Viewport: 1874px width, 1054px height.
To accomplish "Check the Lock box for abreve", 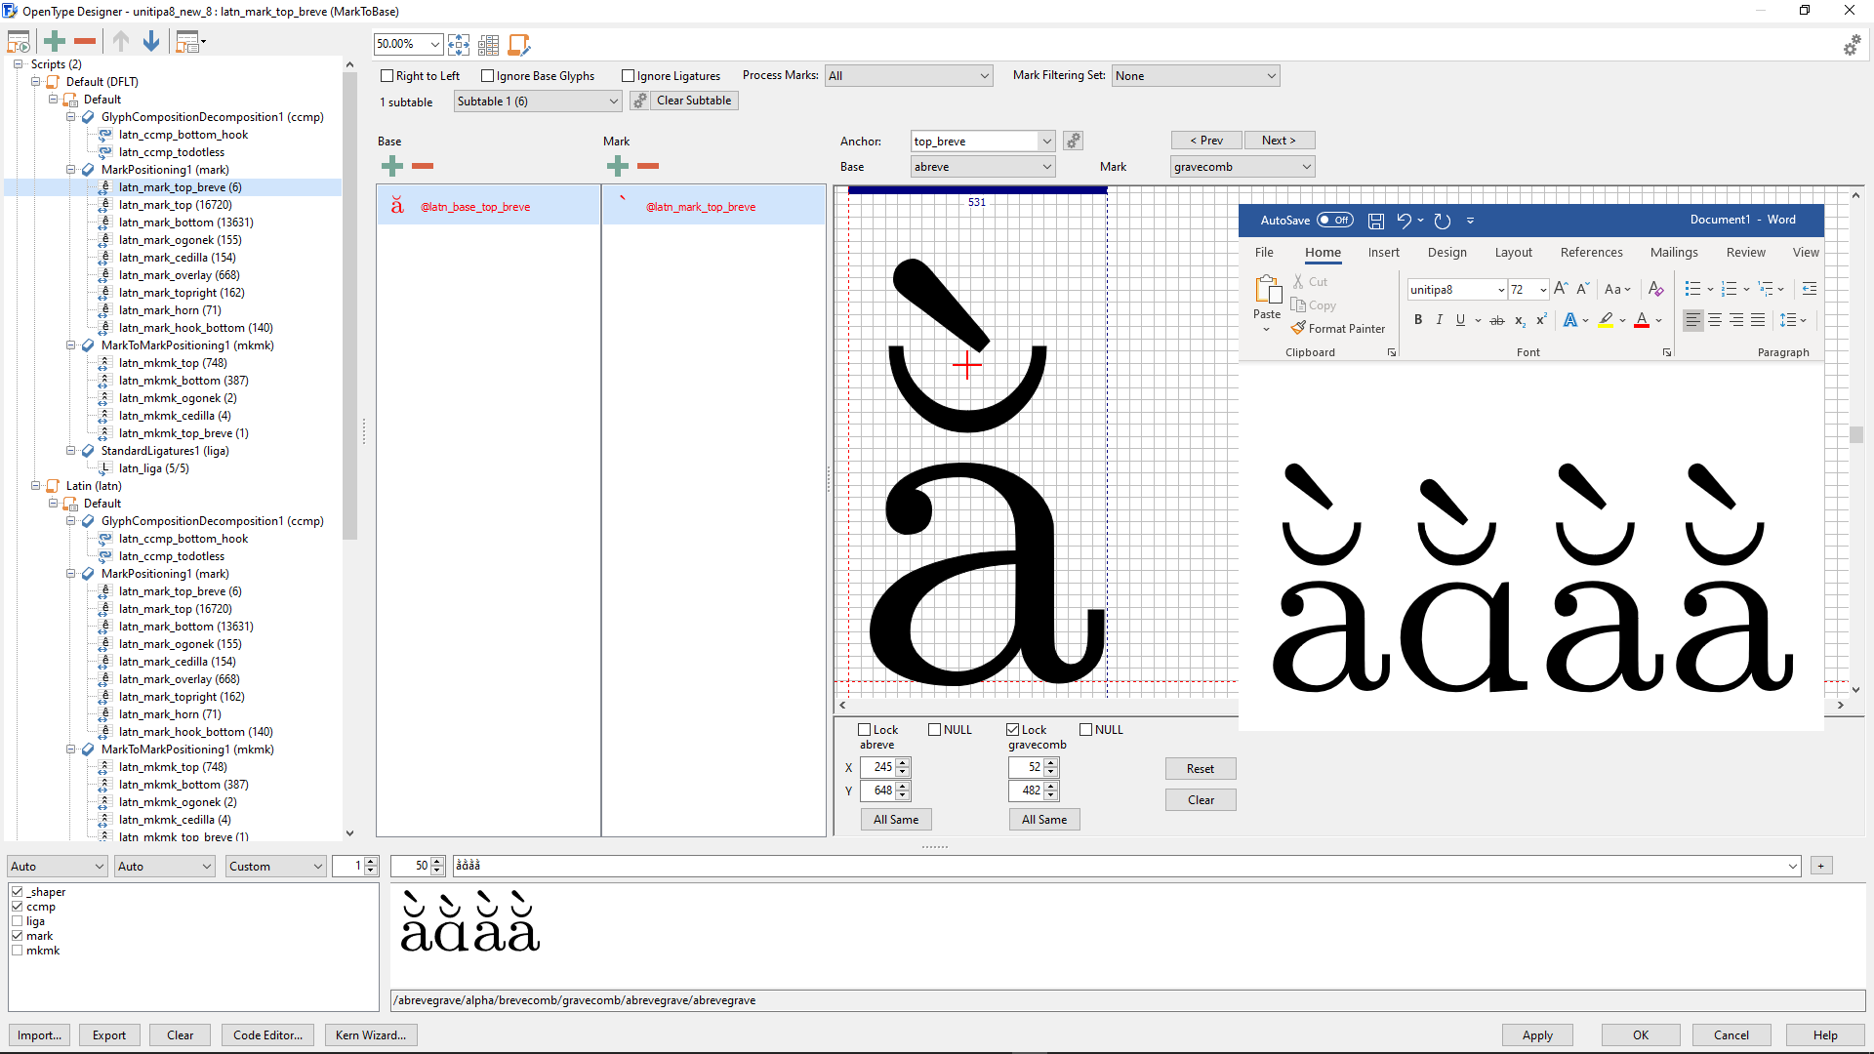I will pyautogui.click(x=865, y=729).
